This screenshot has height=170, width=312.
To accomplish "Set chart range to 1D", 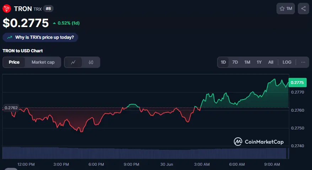I will pos(223,62).
